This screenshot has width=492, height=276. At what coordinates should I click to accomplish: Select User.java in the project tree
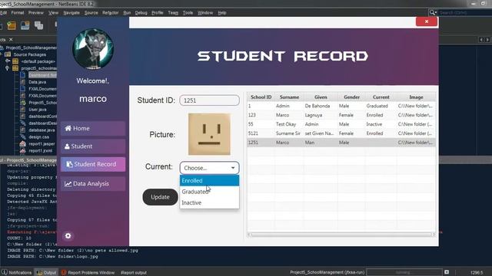coord(38,110)
